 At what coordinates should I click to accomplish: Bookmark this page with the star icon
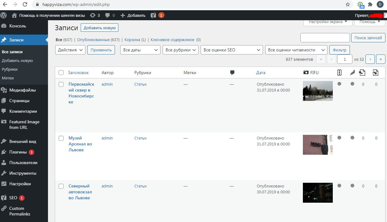(x=348, y=5)
